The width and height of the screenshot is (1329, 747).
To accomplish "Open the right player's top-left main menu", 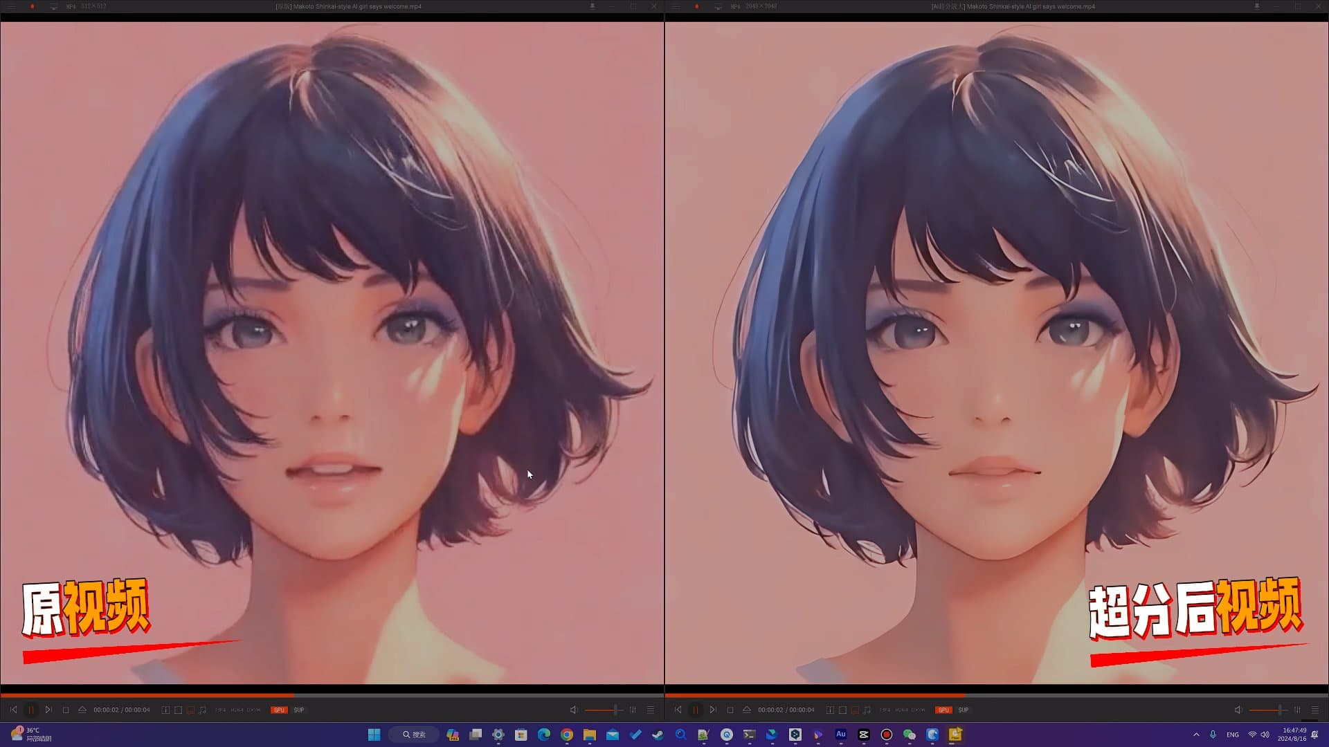I will pos(676,6).
